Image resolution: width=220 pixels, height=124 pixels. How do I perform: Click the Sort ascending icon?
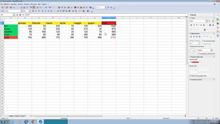(62, 8)
